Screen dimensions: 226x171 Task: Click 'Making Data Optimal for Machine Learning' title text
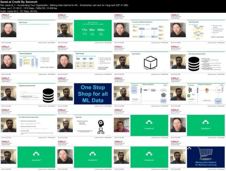(x=206, y=164)
